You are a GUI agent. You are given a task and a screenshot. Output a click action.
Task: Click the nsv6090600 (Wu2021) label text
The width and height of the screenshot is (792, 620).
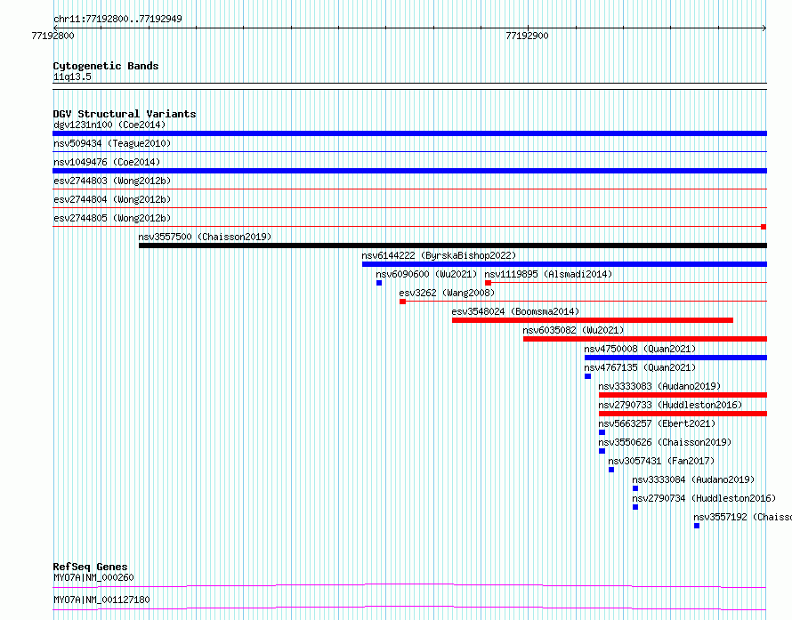point(426,274)
